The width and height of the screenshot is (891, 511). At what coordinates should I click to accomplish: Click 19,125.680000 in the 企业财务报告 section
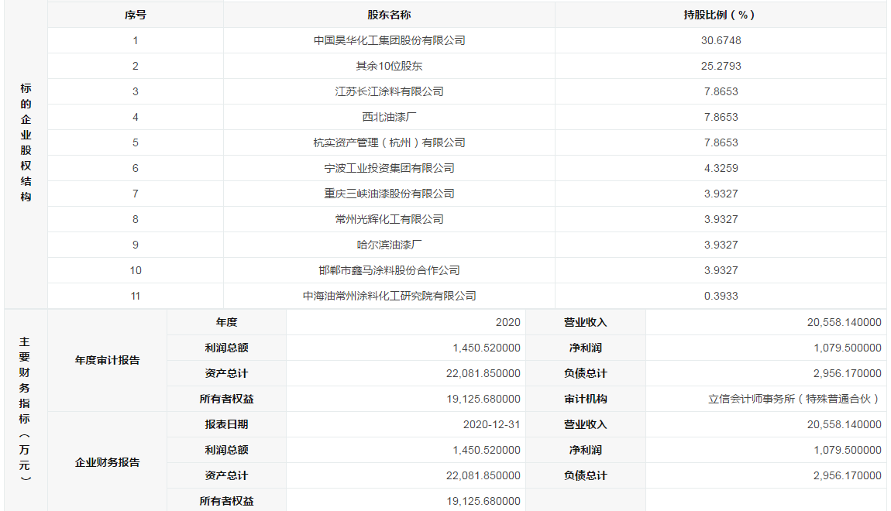483,501
